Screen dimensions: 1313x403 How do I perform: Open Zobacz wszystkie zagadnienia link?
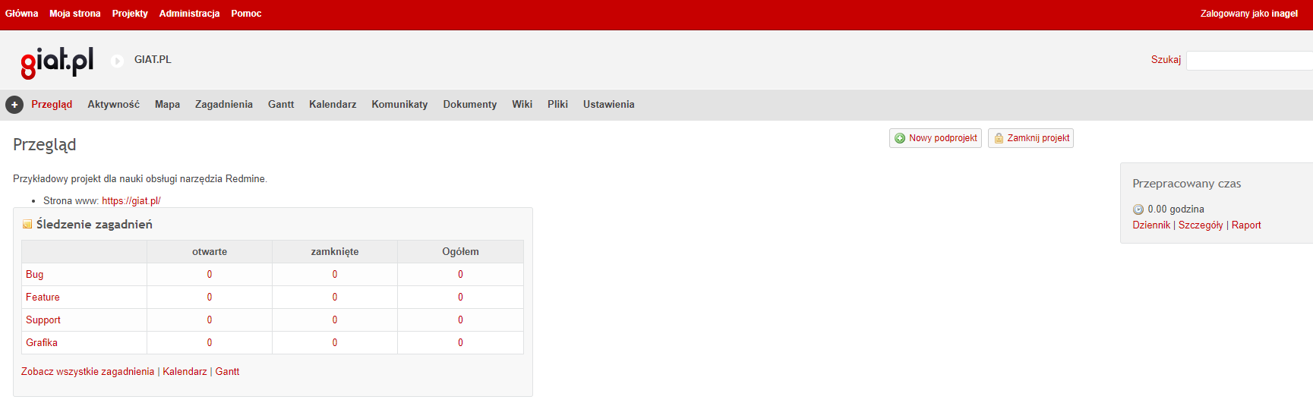coord(87,372)
